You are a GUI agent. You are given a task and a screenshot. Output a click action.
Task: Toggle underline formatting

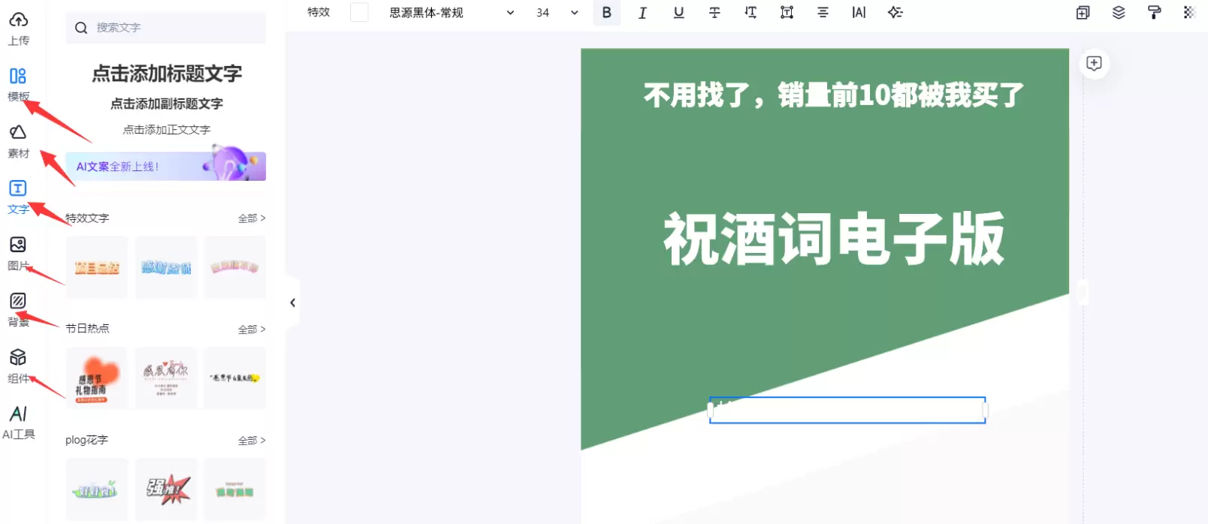click(678, 13)
